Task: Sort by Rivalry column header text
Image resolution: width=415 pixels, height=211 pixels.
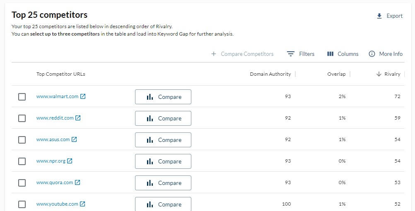Action: coord(392,74)
